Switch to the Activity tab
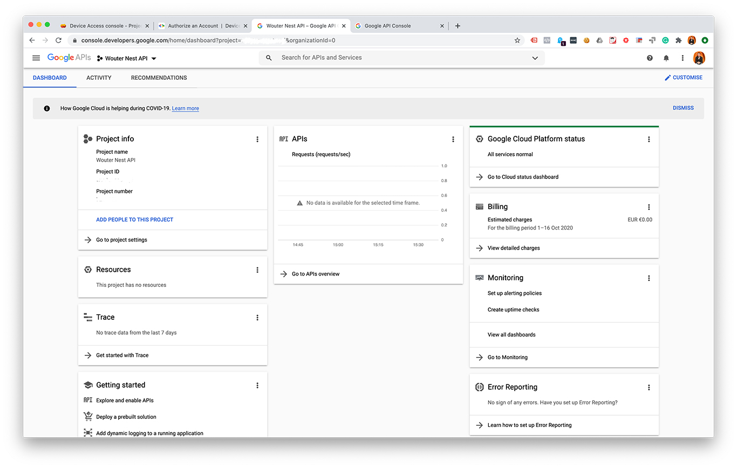Screen dimensions: 737x468 99,78
